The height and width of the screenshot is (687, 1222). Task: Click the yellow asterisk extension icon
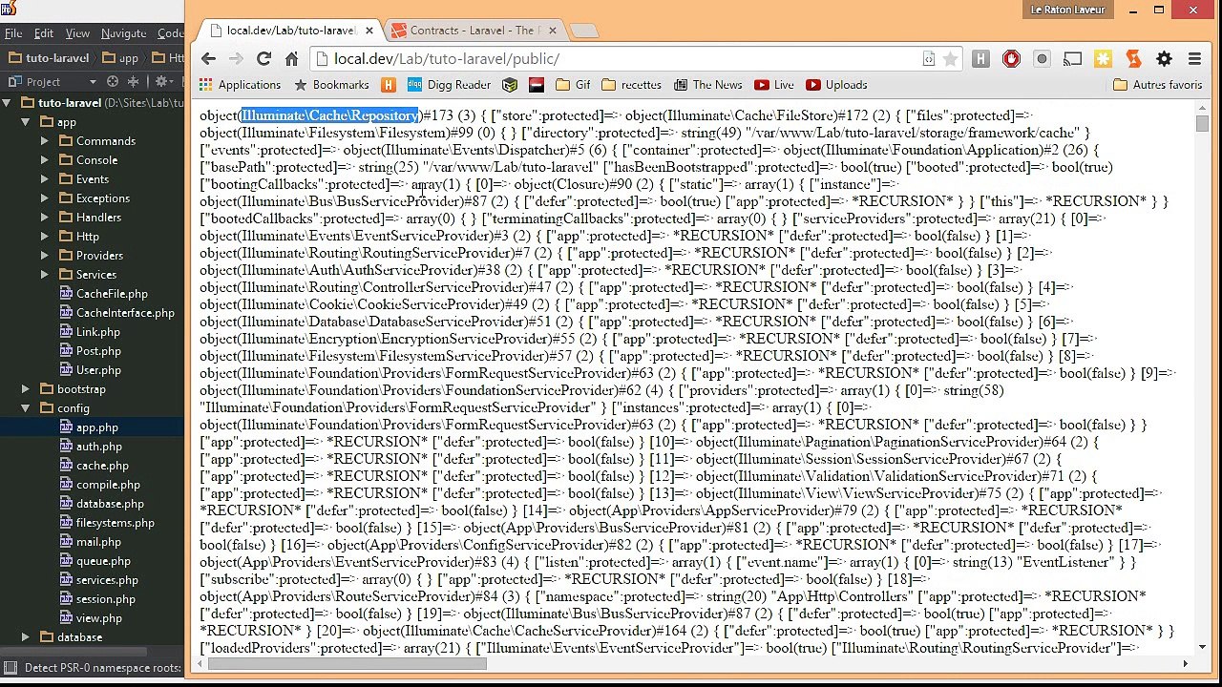1103,59
